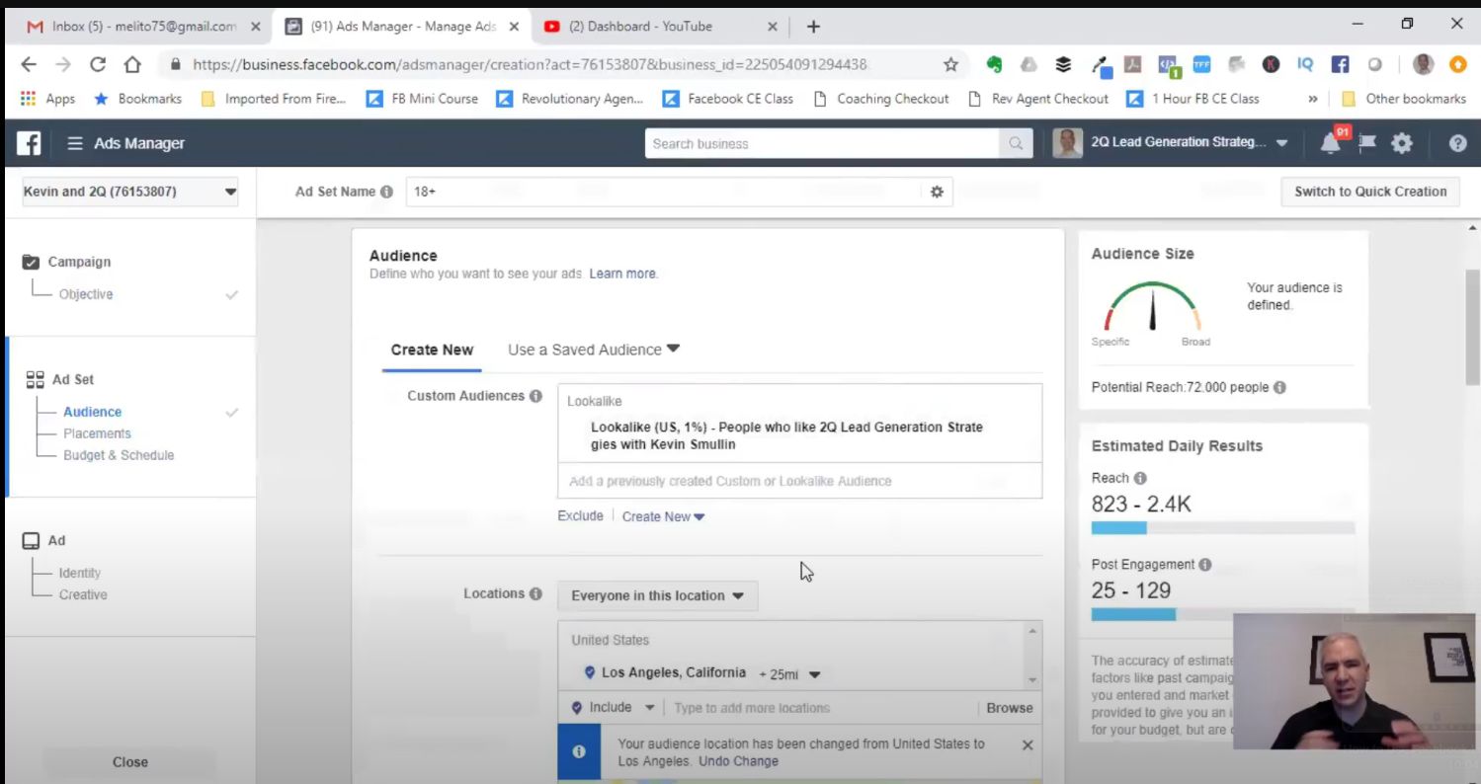Click Browse in the locations box
The height and width of the screenshot is (784, 1481).
(1010, 707)
